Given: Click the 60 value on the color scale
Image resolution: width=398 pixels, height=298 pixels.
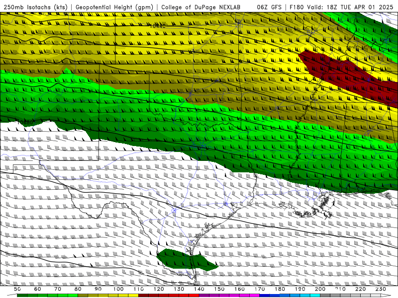Looking at the screenshot, I should click(37, 289).
